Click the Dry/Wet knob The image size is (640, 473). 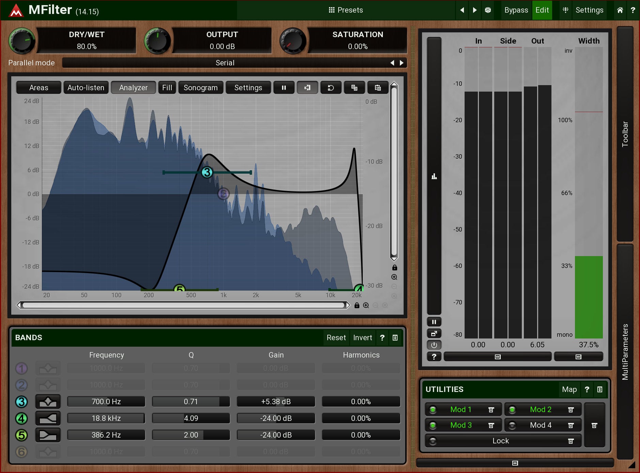point(22,41)
